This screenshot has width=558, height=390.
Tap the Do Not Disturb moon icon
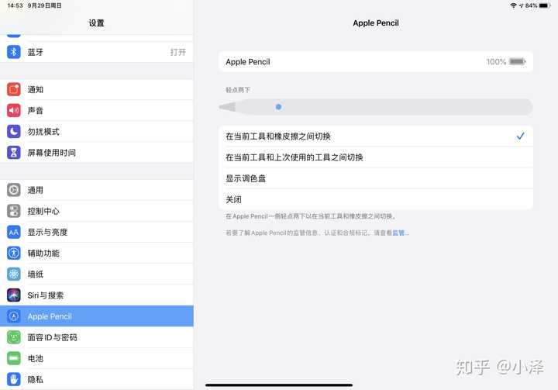tap(13, 132)
